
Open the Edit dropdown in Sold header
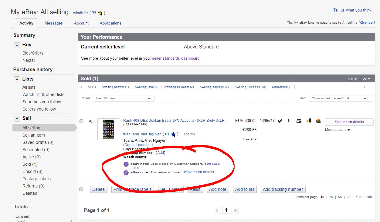point(352,79)
